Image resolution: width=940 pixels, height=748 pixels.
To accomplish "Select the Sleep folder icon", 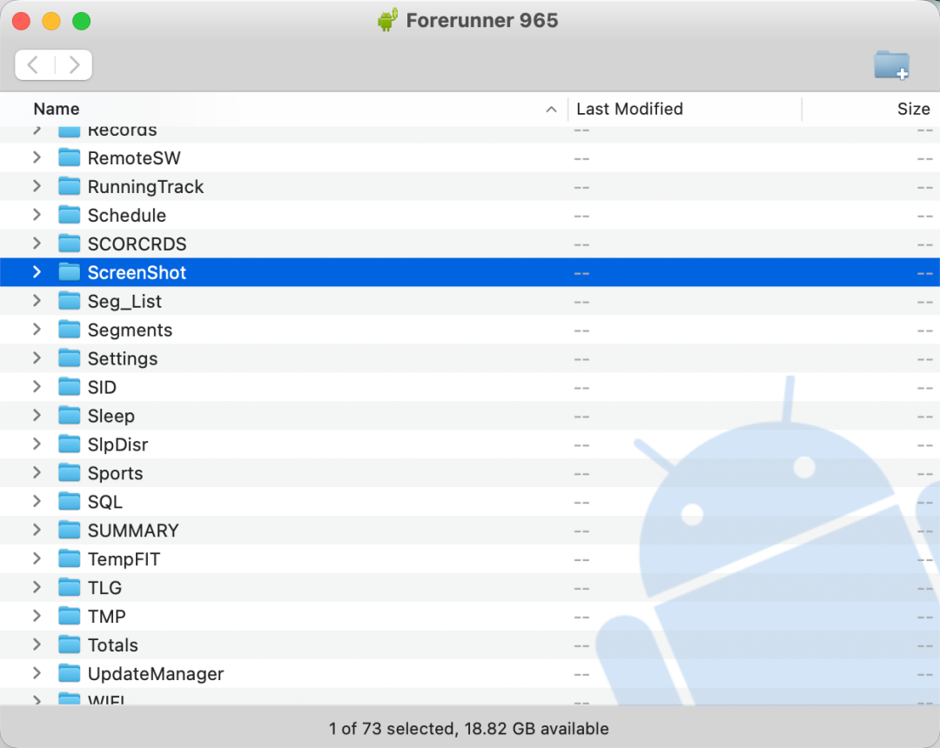I will pos(70,416).
